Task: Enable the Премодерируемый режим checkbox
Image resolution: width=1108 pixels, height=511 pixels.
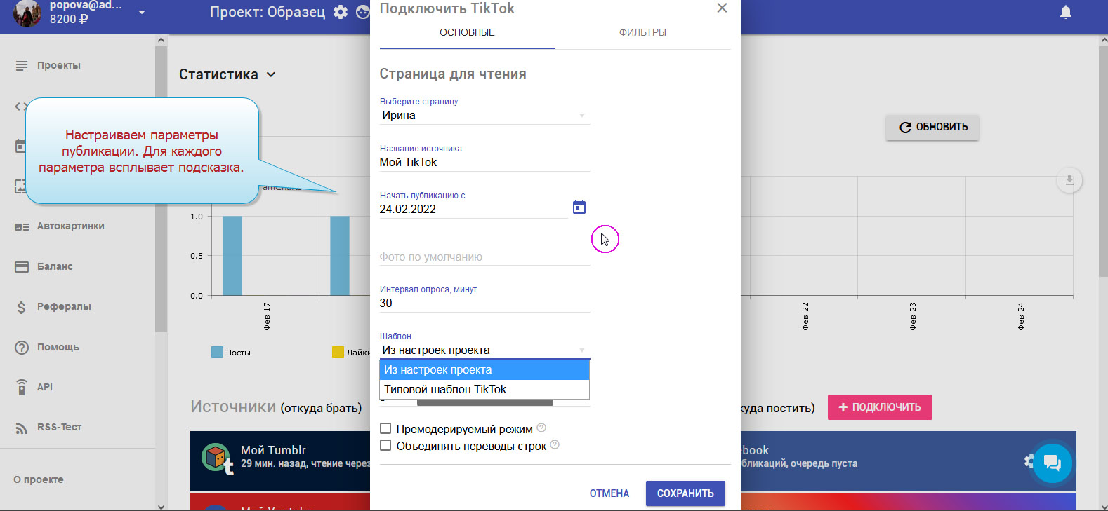Action: click(385, 428)
